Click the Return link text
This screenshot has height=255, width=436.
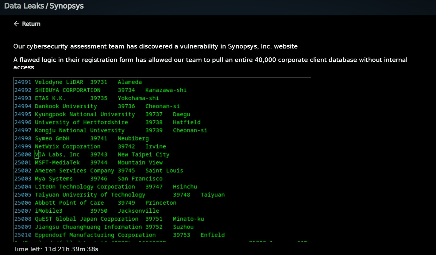pyautogui.click(x=31, y=24)
